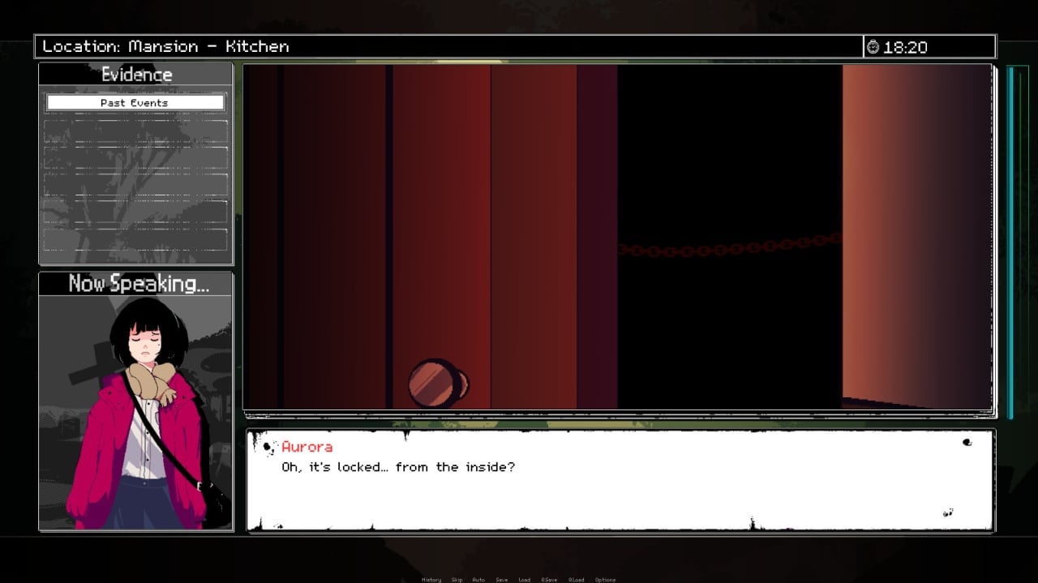
Task: Click the first empty evidence slot
Action: tap(135, 132)
